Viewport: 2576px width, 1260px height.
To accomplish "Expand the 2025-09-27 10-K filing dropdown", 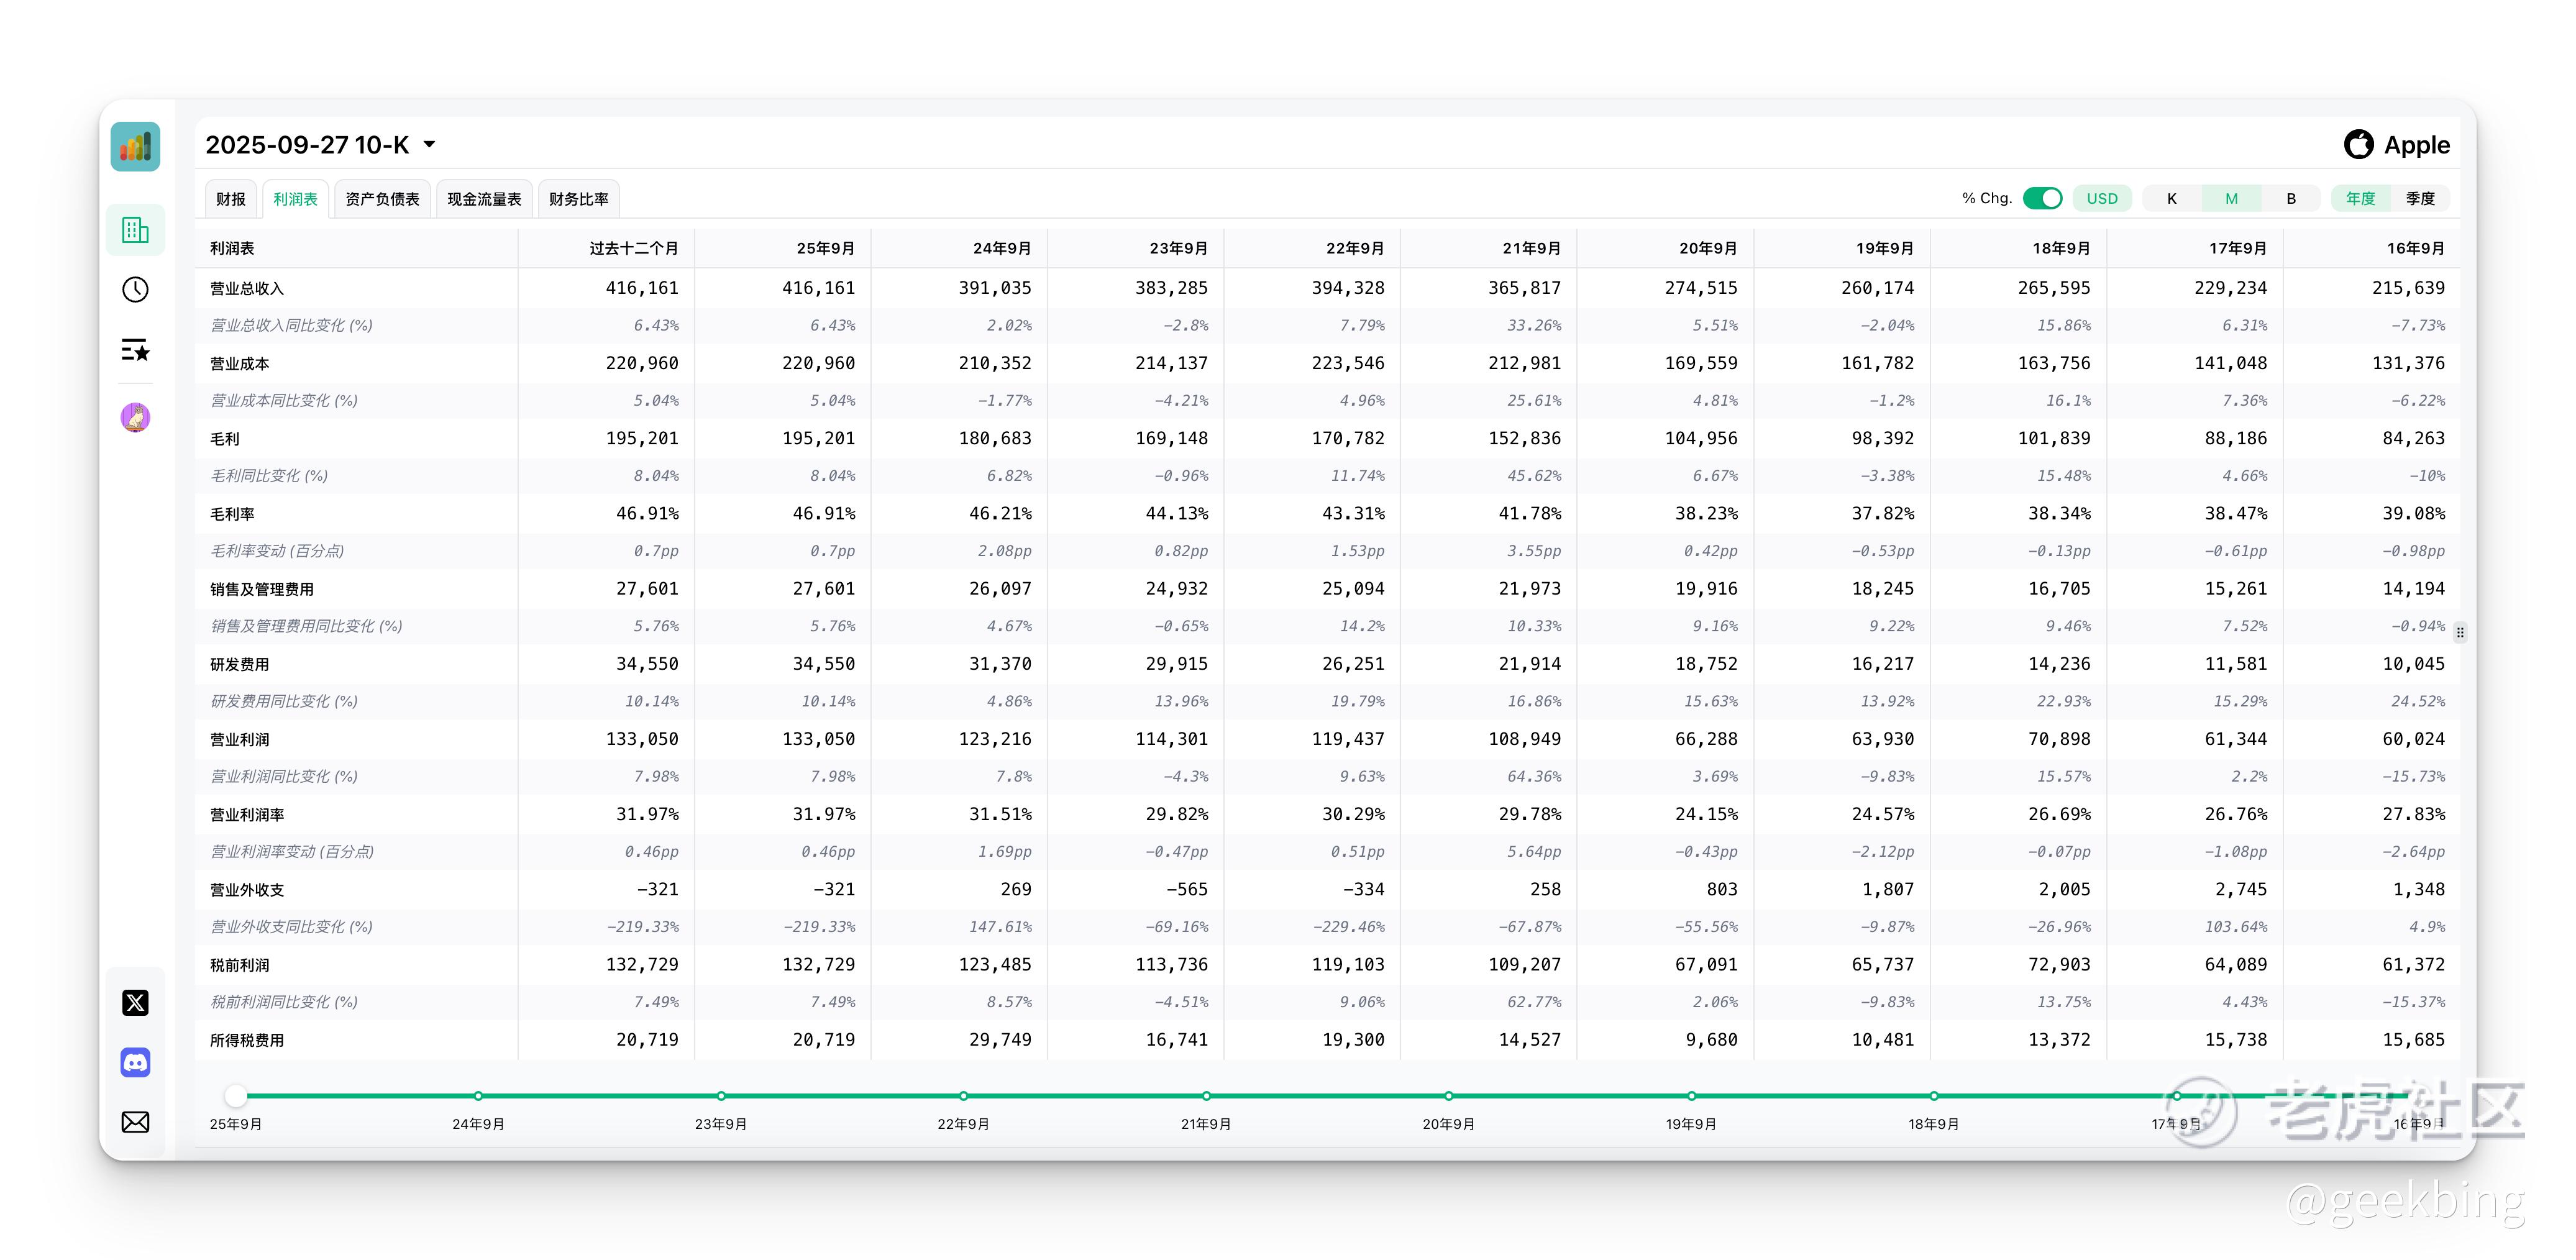I will pos(430,145).
